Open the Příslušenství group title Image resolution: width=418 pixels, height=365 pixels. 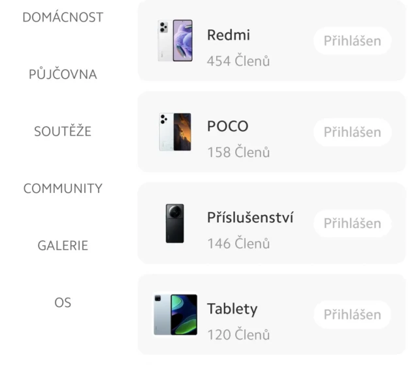pyautogui.click(x=250, y=218)
